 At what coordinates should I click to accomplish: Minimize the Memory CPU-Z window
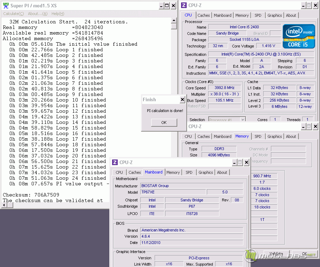tap(303, 127)
